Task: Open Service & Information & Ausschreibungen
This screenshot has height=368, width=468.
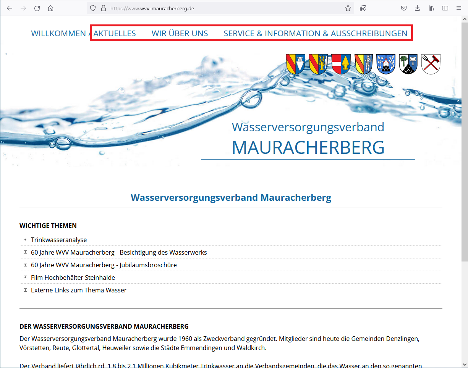Action: (315, 34)
